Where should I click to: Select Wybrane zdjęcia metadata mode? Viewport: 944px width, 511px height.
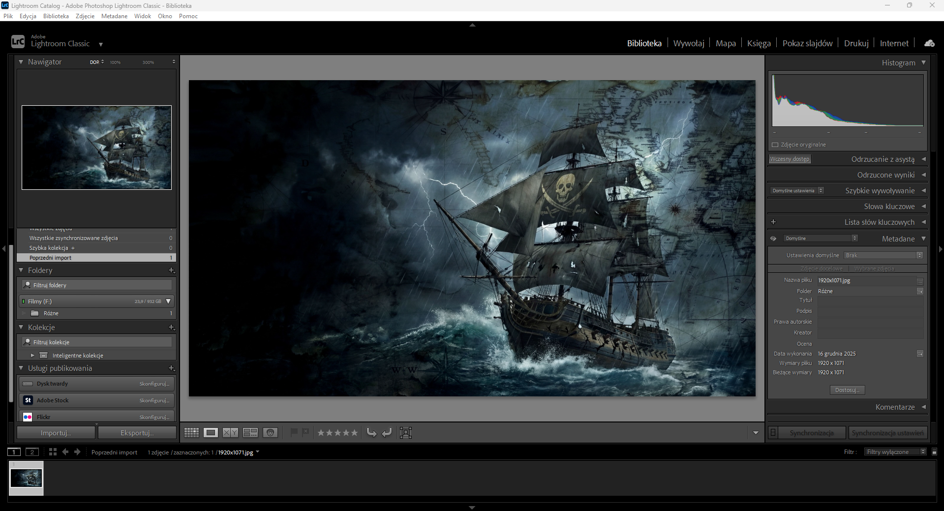(874, 269)
